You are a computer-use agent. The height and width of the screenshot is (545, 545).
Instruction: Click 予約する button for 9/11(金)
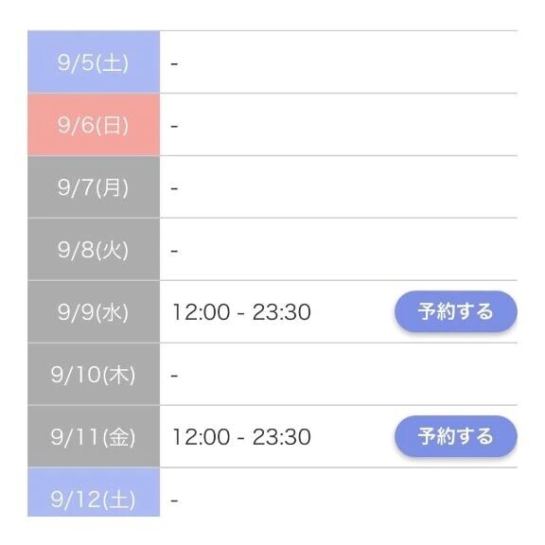[x=456, y=436]
